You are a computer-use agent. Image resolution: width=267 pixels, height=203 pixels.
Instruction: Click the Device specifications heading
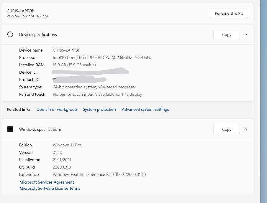[38, 34]
